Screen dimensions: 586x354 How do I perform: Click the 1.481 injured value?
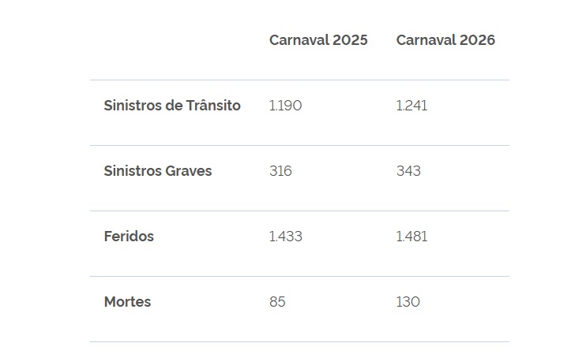[411, 237]
